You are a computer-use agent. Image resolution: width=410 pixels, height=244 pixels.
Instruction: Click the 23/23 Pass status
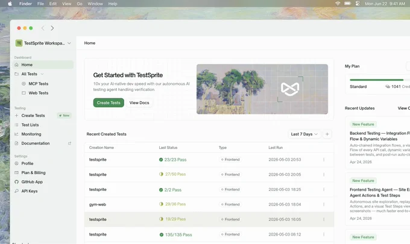tap(173, 160)
